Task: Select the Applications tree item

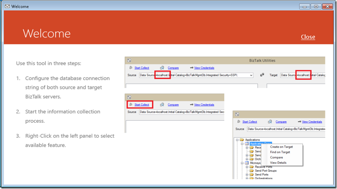Action: (x=252, y=140)
